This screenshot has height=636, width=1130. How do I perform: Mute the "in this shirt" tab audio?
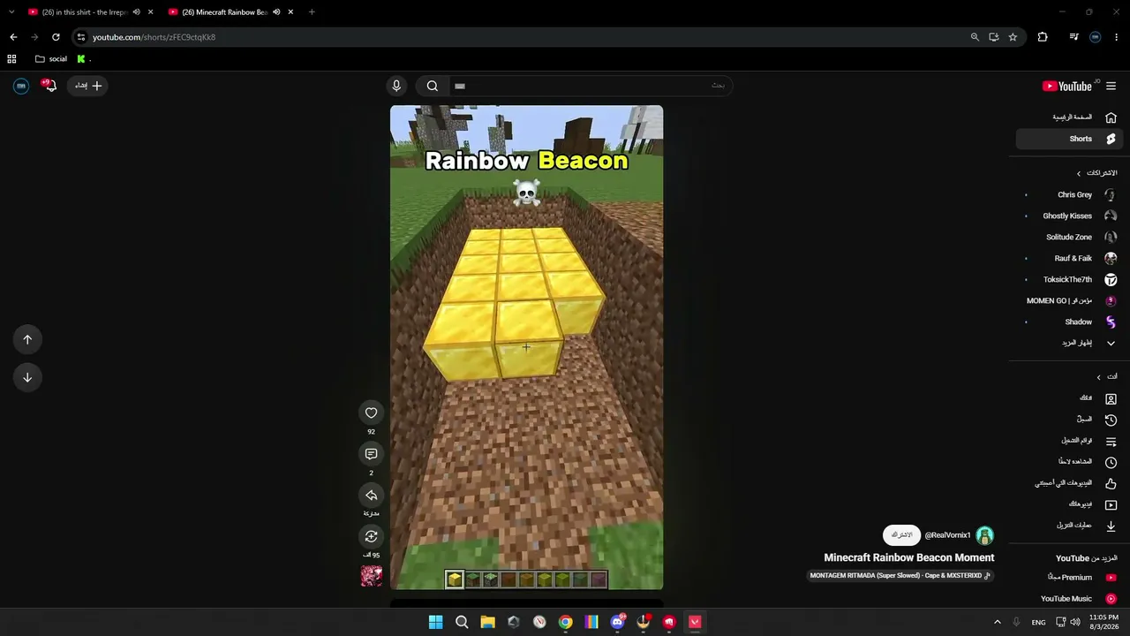pyautogui.click(x=136, y=12)
